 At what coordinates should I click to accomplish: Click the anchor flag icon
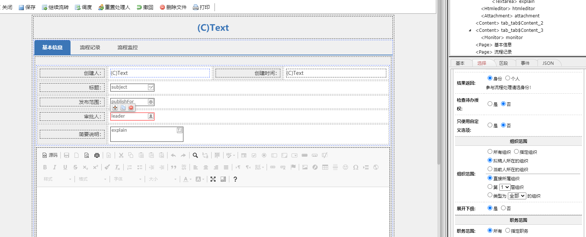293,167
